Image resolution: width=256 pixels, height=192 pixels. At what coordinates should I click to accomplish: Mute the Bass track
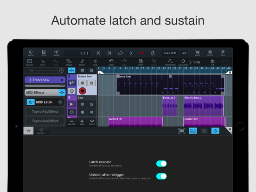tap(83, 104)
